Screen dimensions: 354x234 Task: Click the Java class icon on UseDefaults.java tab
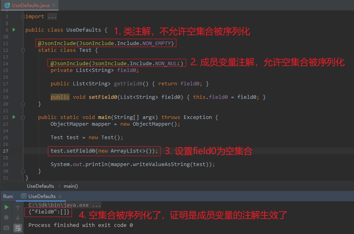click(x=6, y=6)
